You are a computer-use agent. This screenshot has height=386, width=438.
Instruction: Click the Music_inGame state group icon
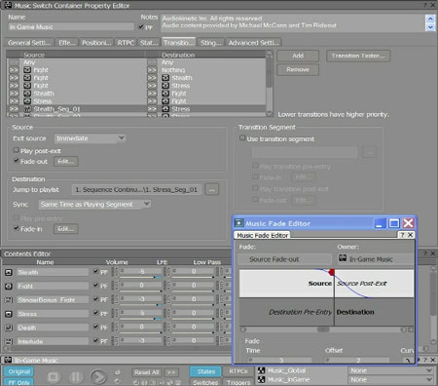click(262, 379)
